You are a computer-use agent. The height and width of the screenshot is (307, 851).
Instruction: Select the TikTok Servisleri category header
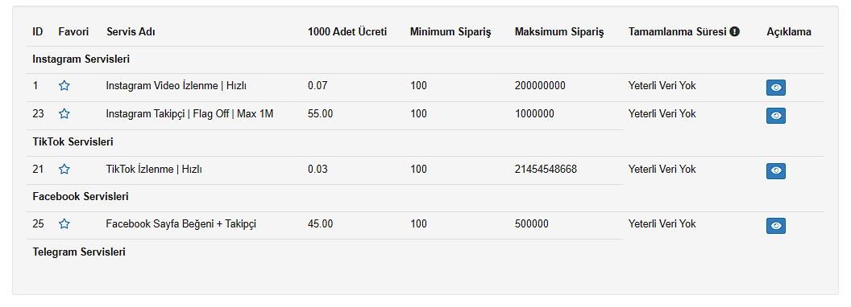(73, 142)
